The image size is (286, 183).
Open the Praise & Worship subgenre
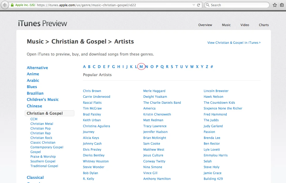point(43,157)
